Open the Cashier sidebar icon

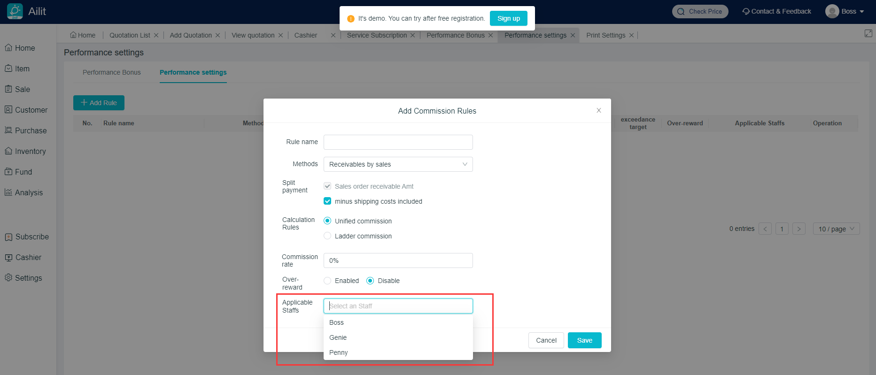pos(8,257)
